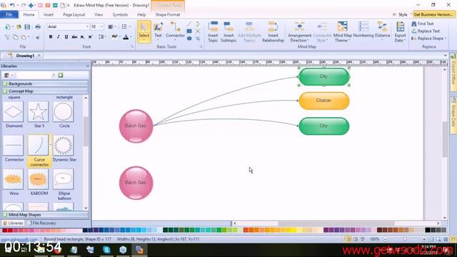Toggle Superscript formatting
The width and height of the screenshot is (457, 257).
tap(90, 37)
